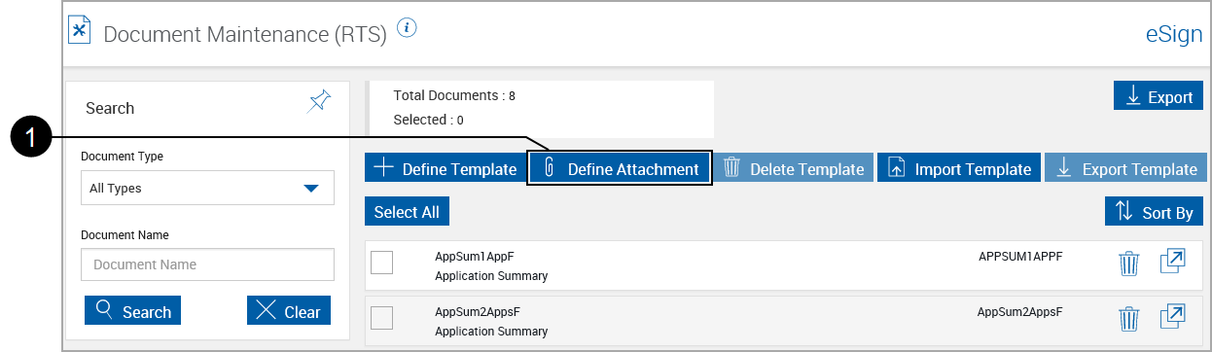Click the Define Attachment button
This screenshot has height=352, width=1212.
tap(620, 168)
